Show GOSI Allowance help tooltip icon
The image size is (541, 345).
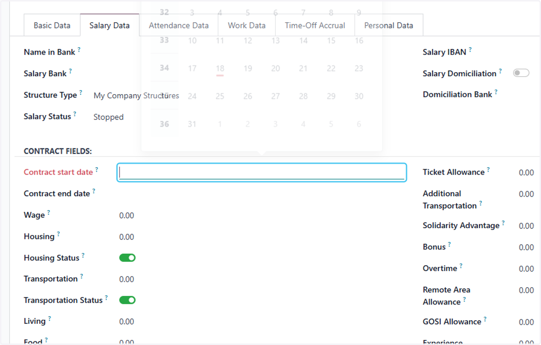(x=485, y=319)
